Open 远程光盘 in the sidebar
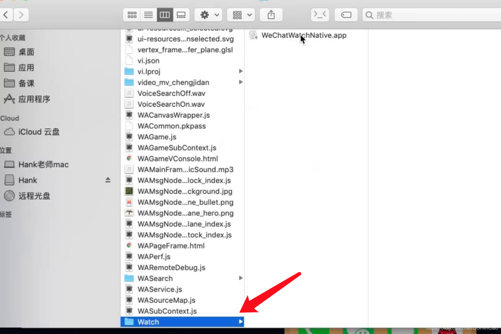Screen dimensions: 501x334 [x=27, y=196]
